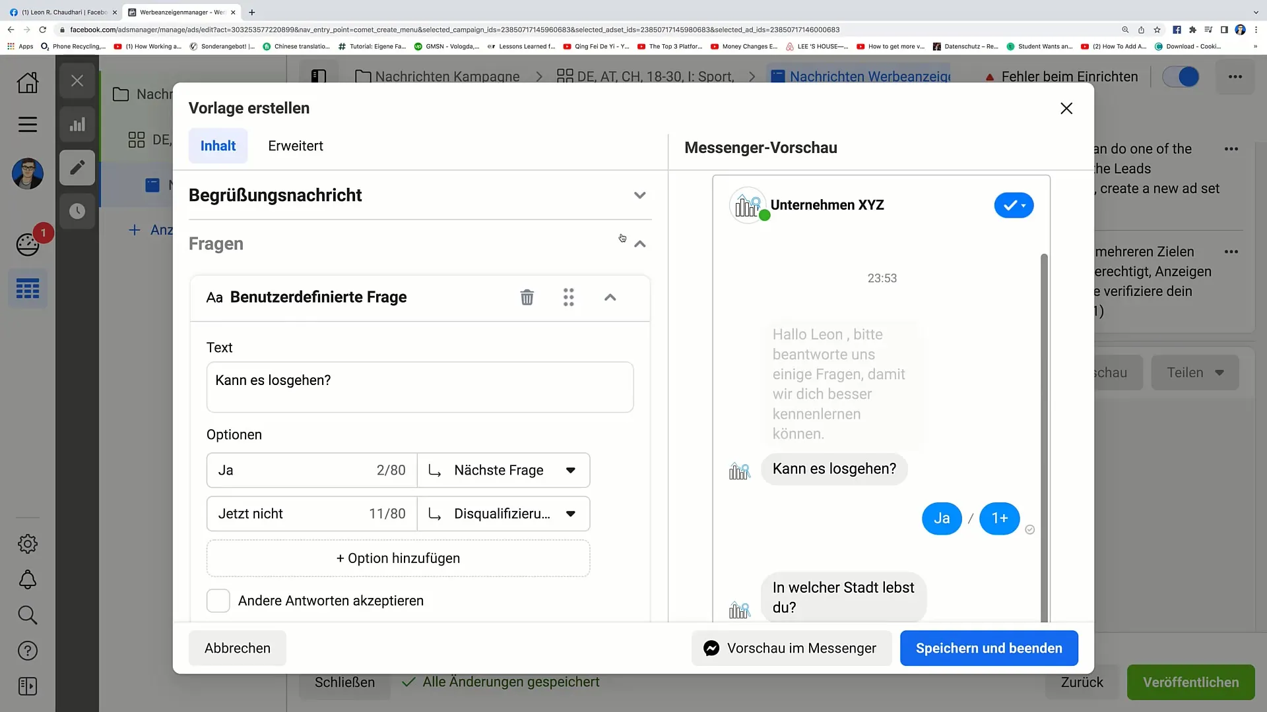Image resolution: width=1267 pixels, height=712 pixels.
Task: Click the Messenger preview icon button
Action: (x=711, y=649)
